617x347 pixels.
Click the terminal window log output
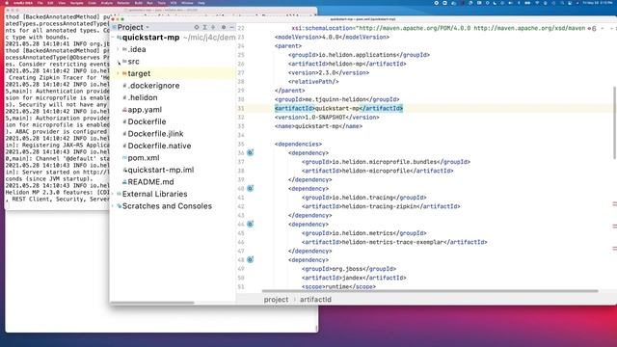point(57,108)
